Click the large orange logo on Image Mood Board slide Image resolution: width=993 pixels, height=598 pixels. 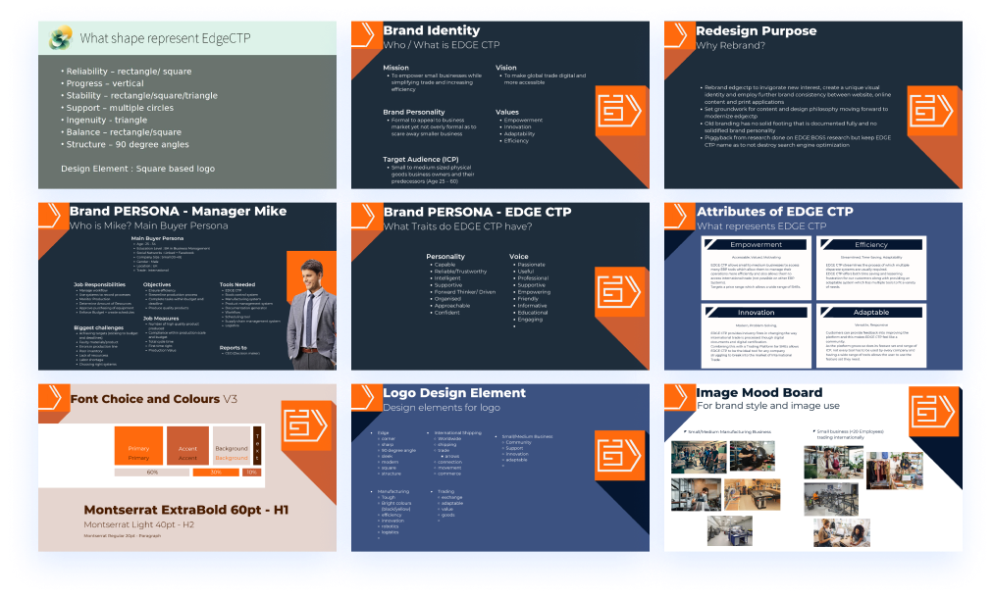pos(933,412)
